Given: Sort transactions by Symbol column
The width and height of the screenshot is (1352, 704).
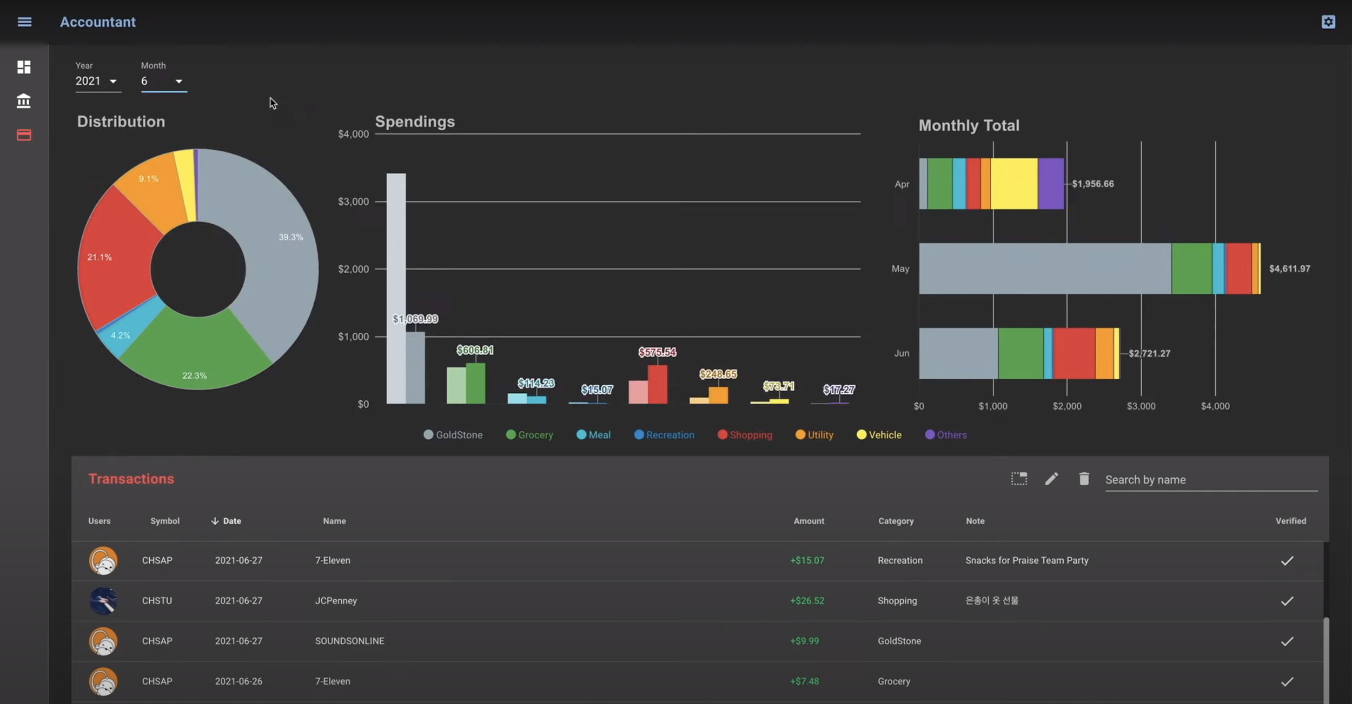Looking at the screenshot, I should click(165, 521).
